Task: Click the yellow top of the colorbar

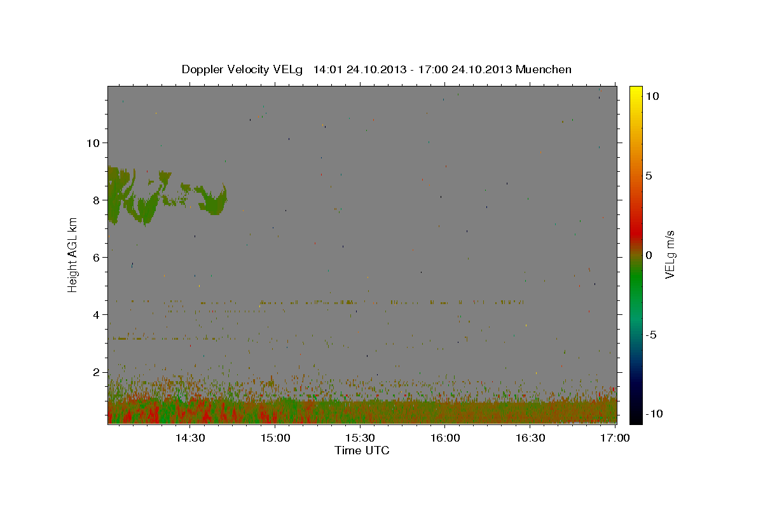Action: (x=635, y=92)
